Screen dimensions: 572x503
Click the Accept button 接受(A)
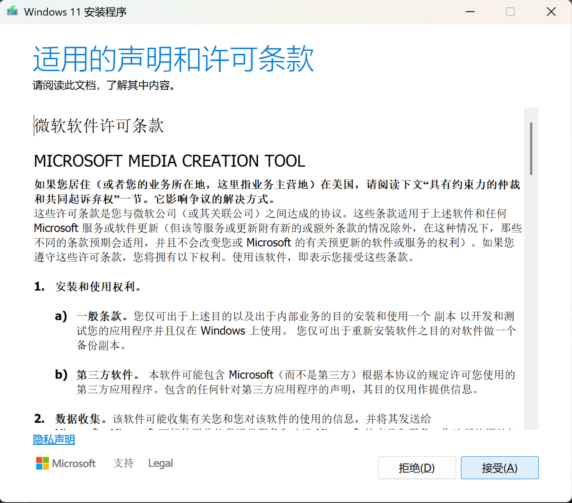[x=500, y=468]
